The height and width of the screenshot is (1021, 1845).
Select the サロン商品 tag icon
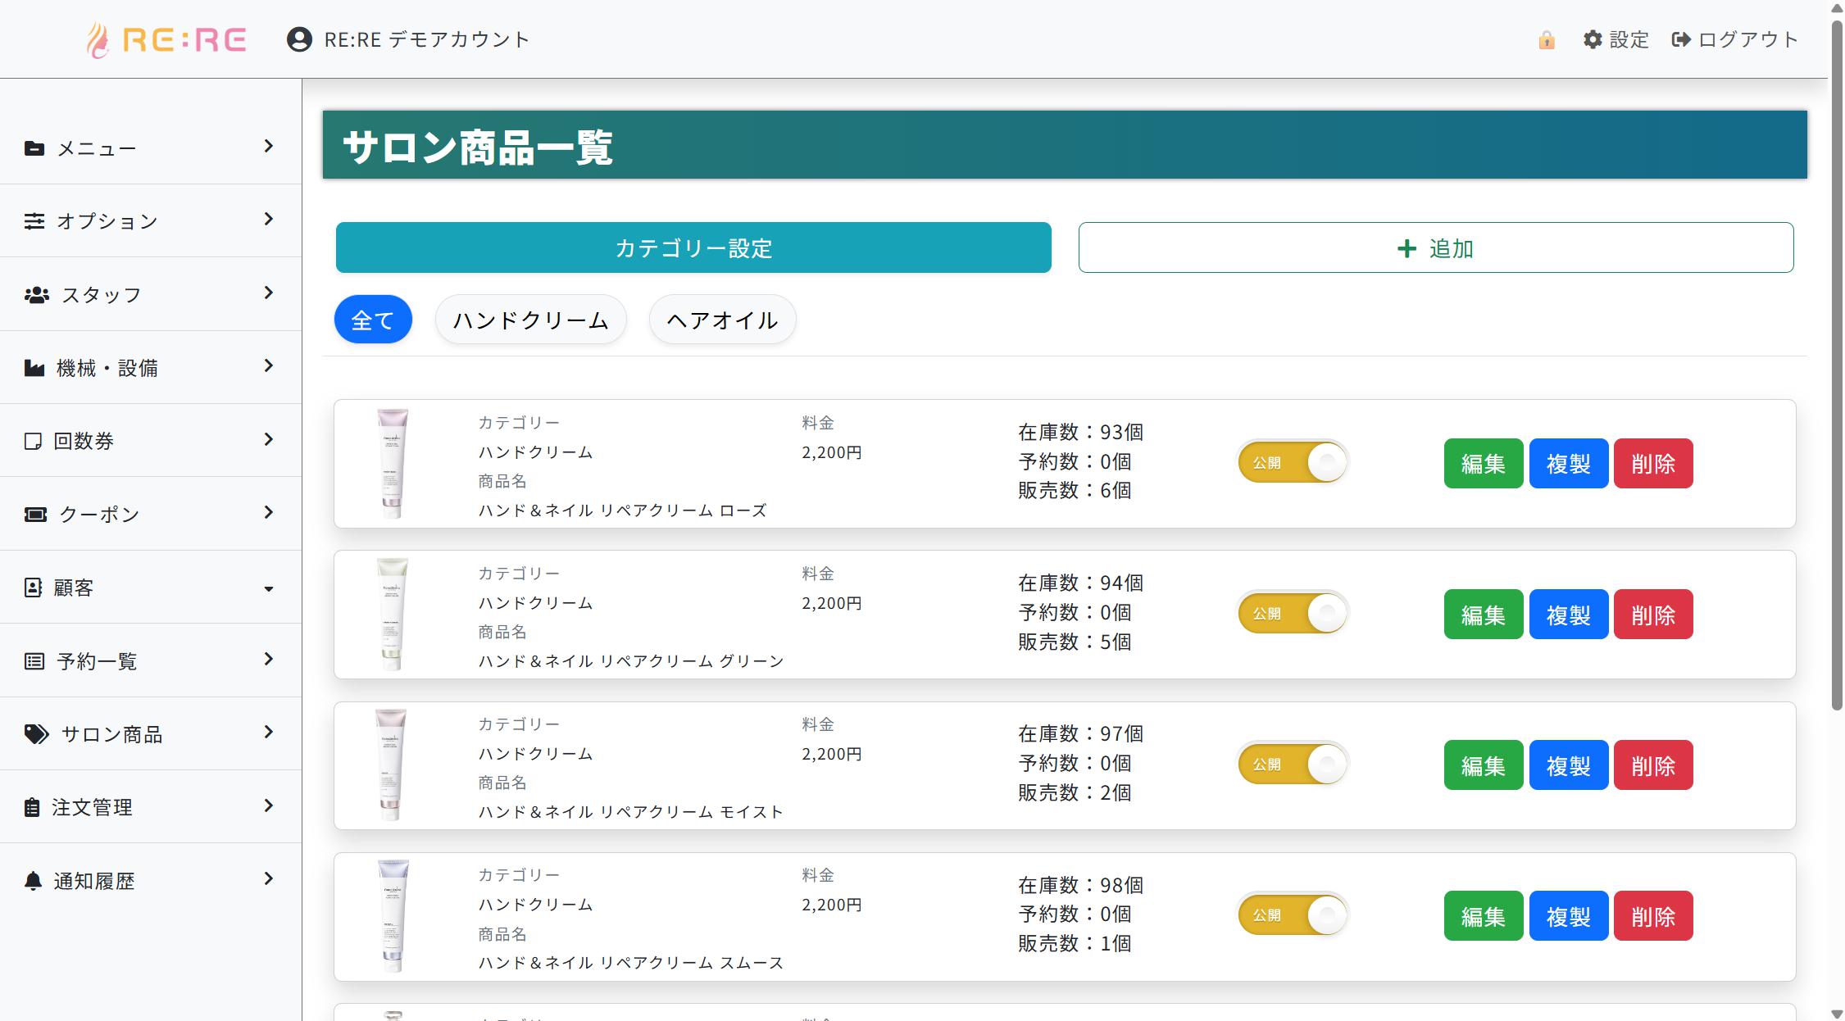[35, 734]
